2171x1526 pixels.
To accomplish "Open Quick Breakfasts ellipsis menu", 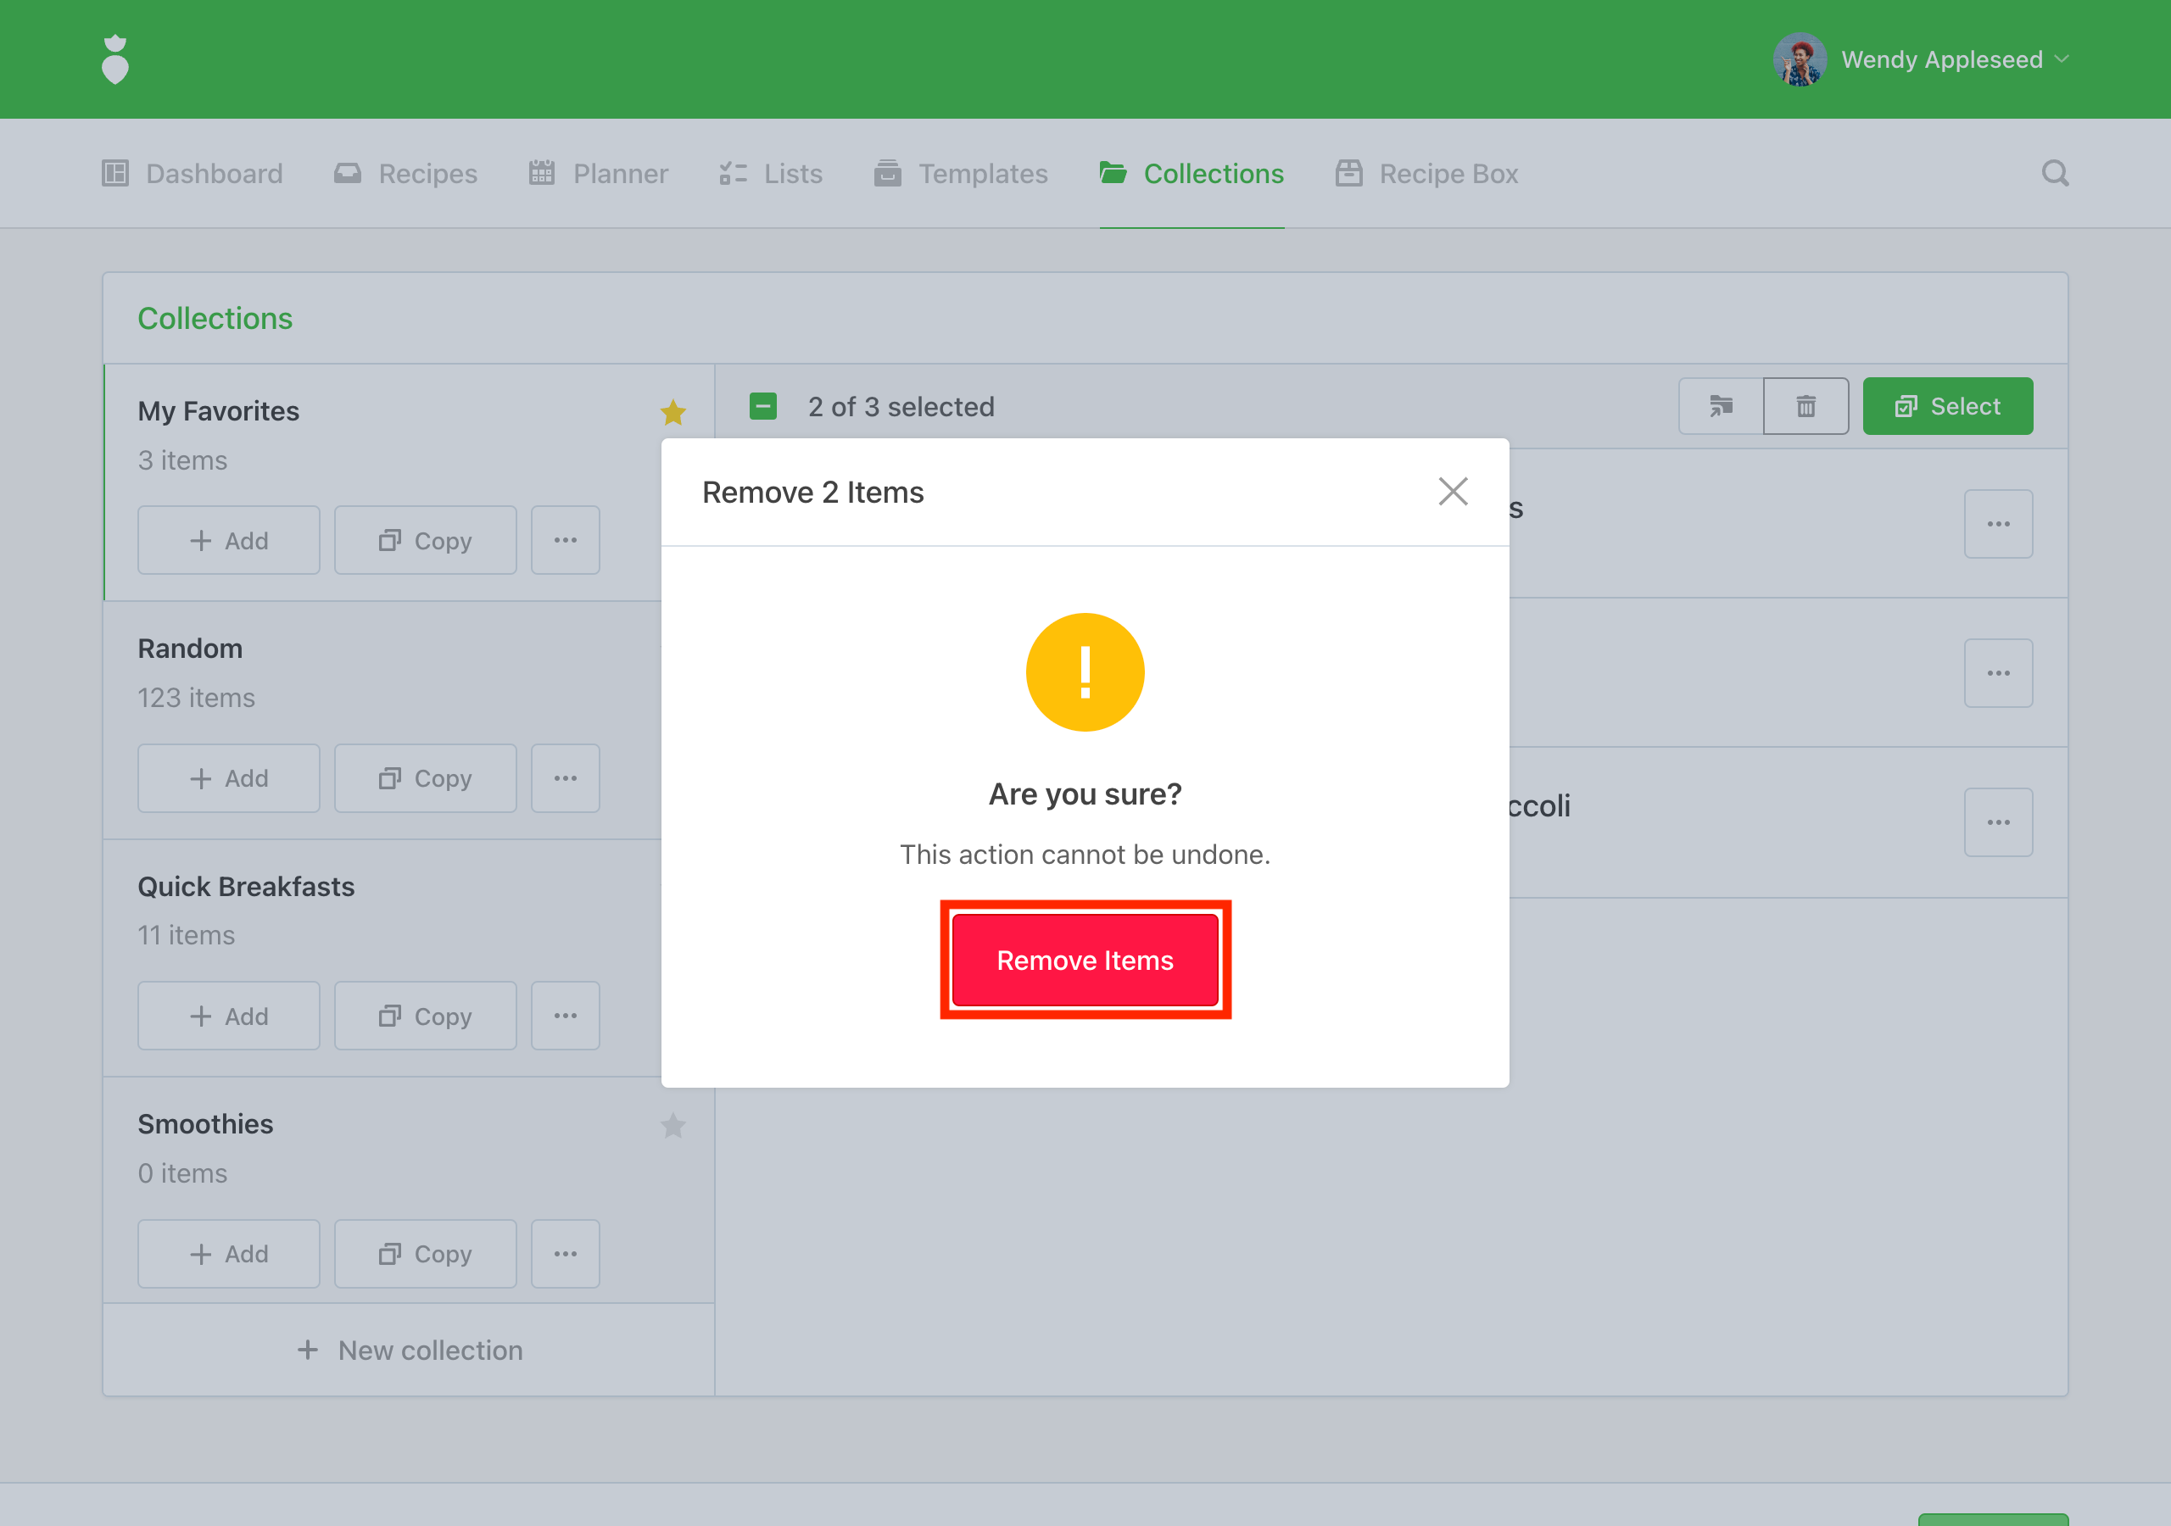I will [566, 1016].
